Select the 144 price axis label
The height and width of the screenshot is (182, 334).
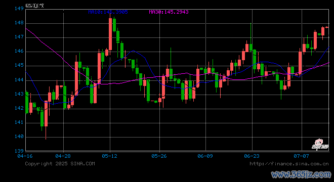point(19,80)
